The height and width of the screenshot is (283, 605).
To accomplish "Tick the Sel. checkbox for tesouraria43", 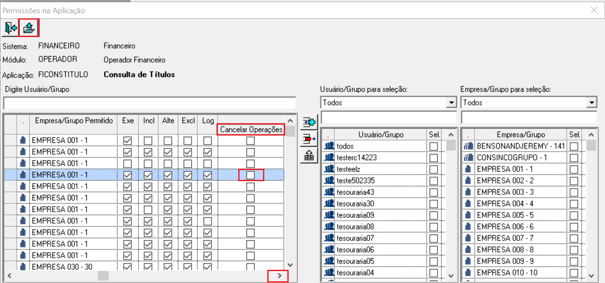I will (434, 192).
